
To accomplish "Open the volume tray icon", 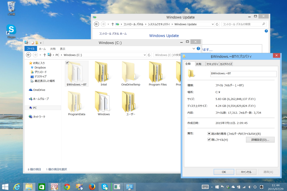I will (249, 187).
